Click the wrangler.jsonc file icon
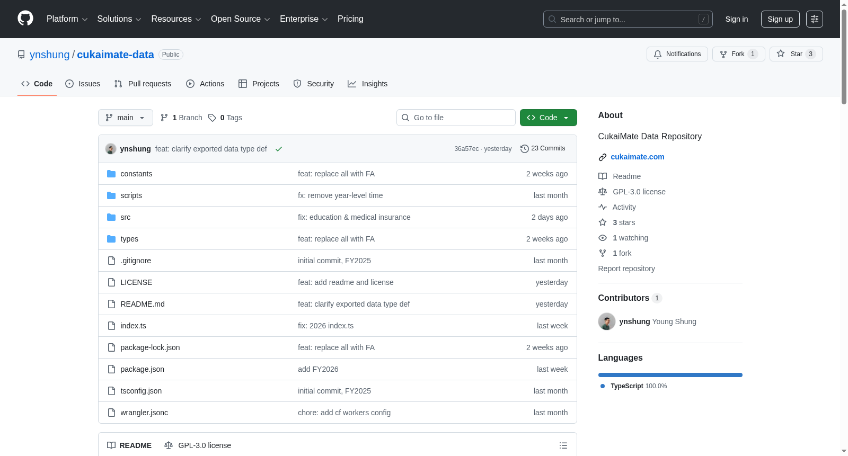The height and width of the screenshot is (456, 848). 111,413
